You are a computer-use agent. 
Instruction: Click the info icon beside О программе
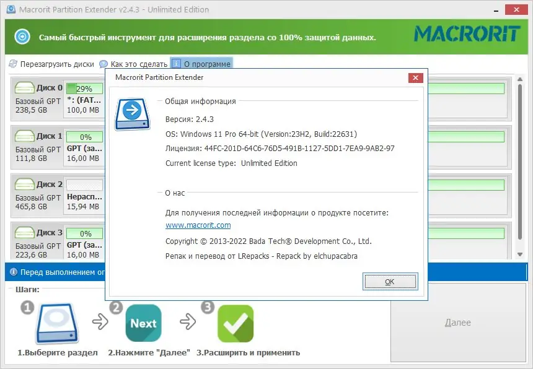click(176, 64)
